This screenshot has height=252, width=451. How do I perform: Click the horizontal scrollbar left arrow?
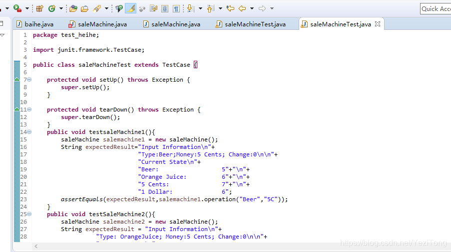tap(36, 246)
